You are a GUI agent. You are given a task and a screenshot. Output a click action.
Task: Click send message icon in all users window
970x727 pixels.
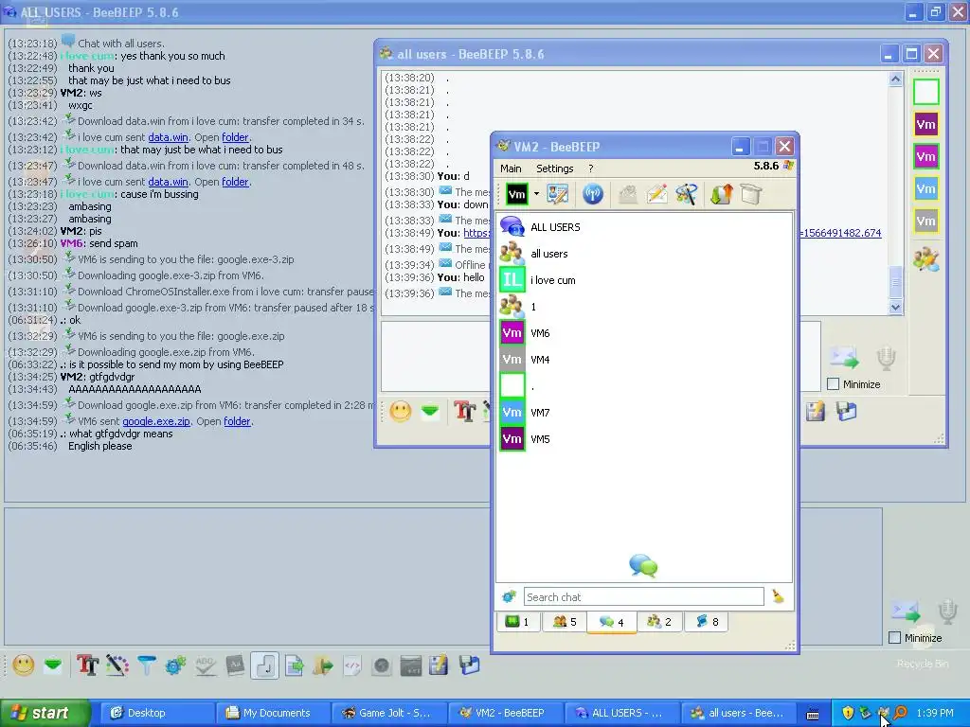tap(844, 357)
